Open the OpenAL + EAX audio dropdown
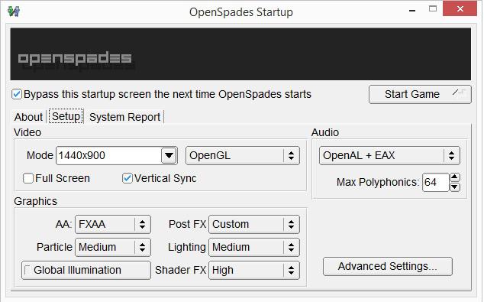 389,155
